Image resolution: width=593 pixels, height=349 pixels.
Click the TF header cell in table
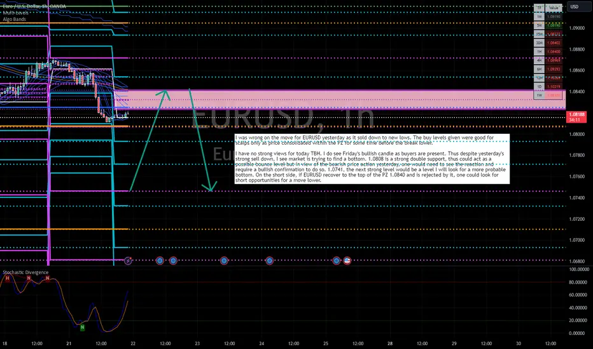tap(539, 8)
